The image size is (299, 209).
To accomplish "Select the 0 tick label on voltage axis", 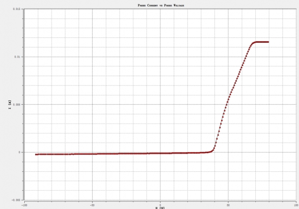I will [x=160, y=205].
